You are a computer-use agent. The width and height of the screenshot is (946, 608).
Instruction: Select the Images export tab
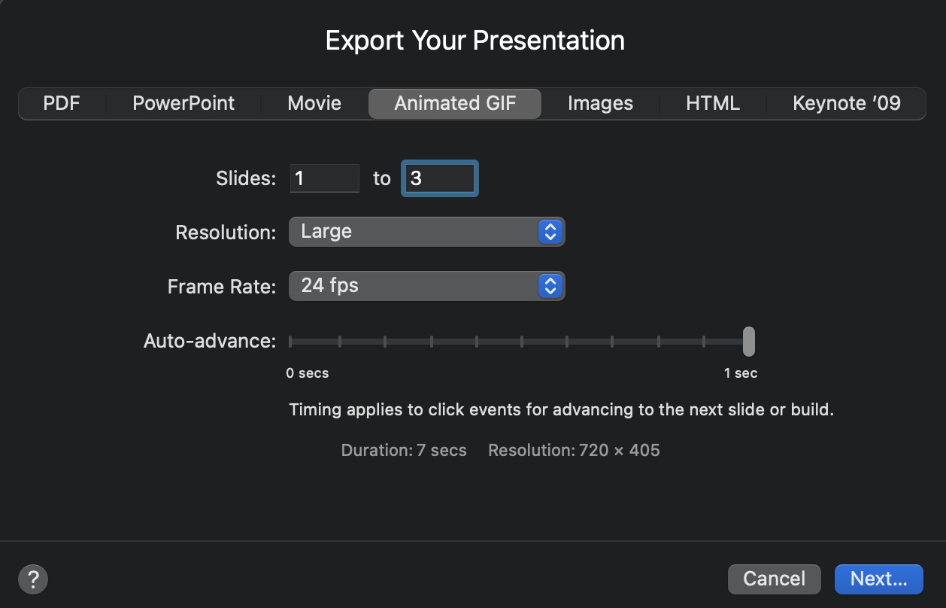pyautogui.click(x=600, y=103)
